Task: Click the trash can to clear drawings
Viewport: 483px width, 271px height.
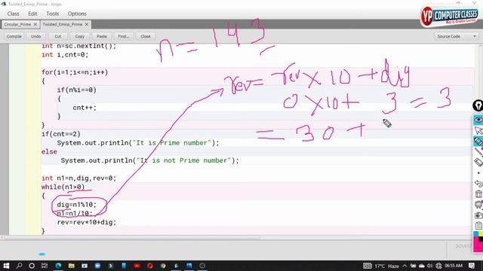Action: [x=478, y=194]
